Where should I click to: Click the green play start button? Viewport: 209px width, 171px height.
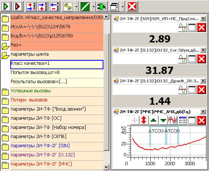pos(5,6)
